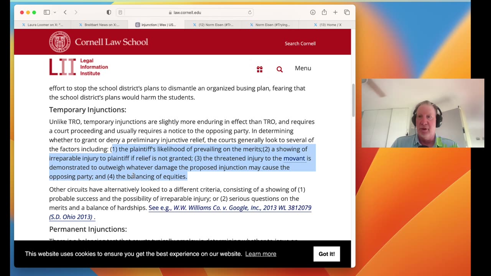Show Safari downloads icon
Screen dimensions: 491x276
click(313, 12)
